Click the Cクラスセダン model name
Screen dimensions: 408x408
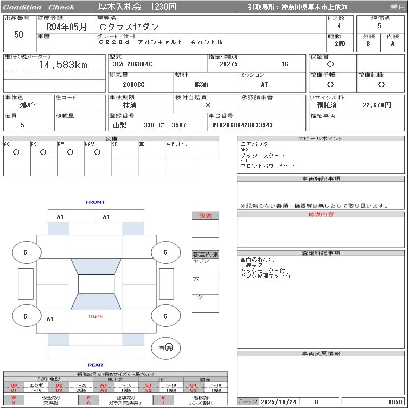click(129, 27)
